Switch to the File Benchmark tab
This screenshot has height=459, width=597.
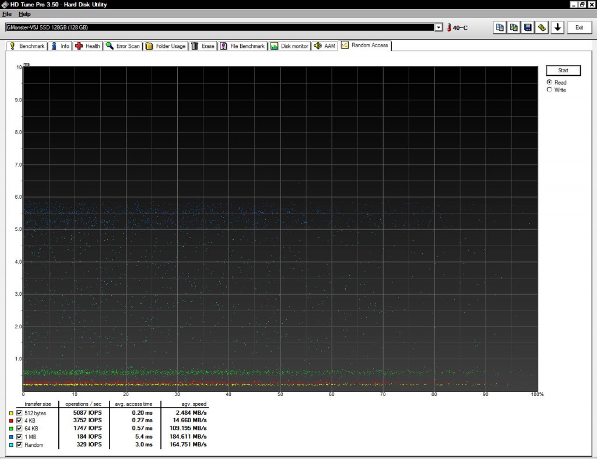point(243,46)
